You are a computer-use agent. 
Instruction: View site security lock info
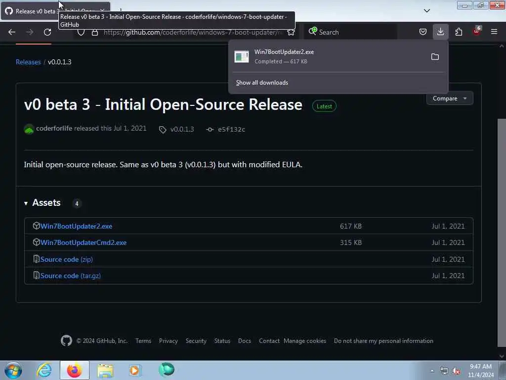95,32
